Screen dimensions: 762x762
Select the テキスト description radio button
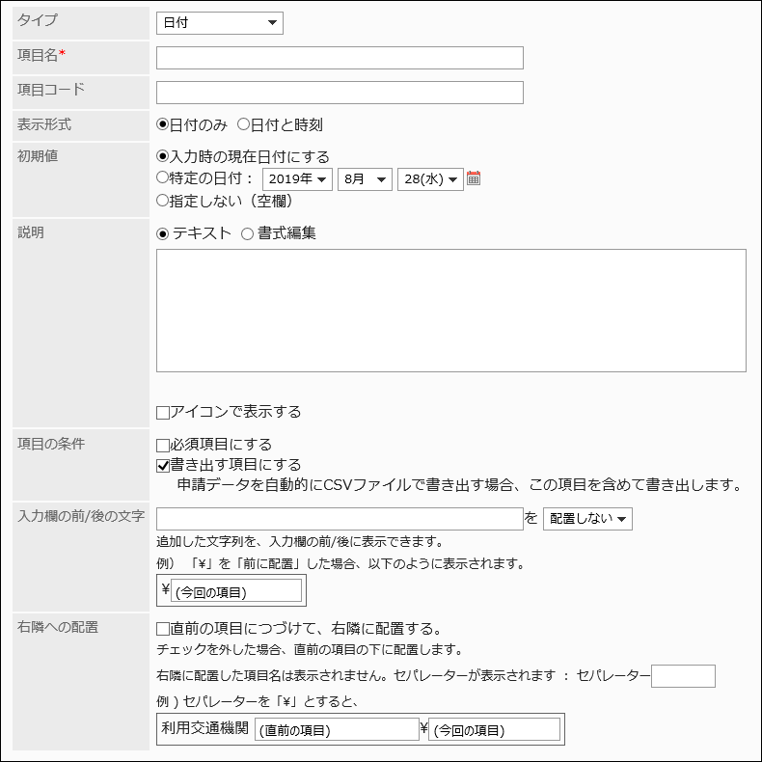(x=162, y=233)
